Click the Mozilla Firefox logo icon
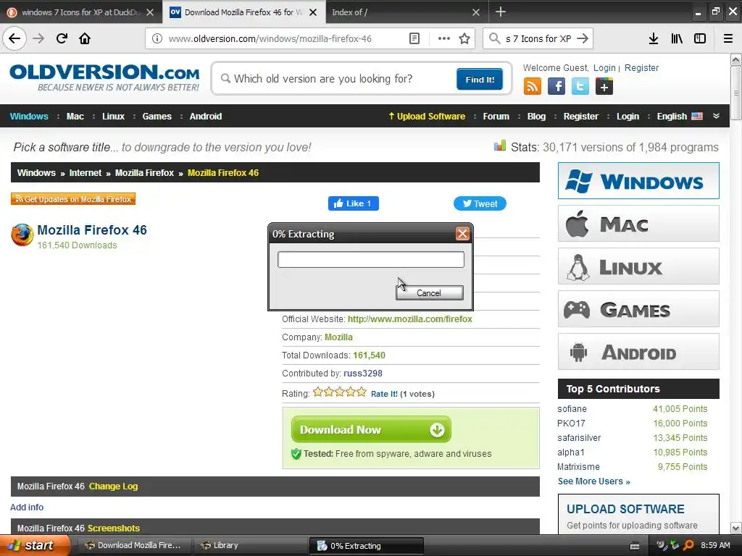 click(22, 235)
